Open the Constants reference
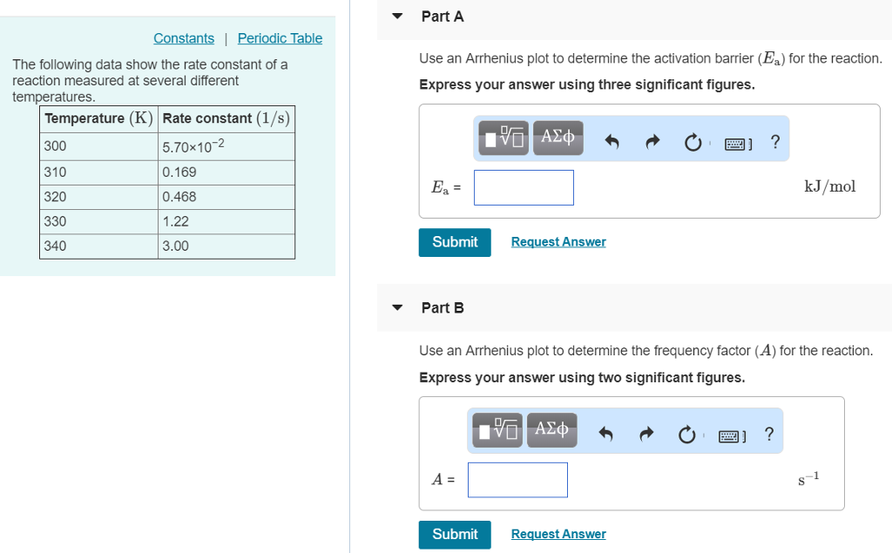 [184, 38]
